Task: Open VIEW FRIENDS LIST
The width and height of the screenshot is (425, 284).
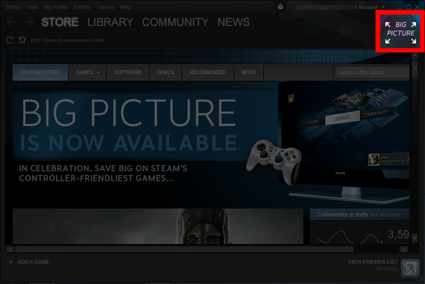Action: pyautogui.click(x=373, y=262)
